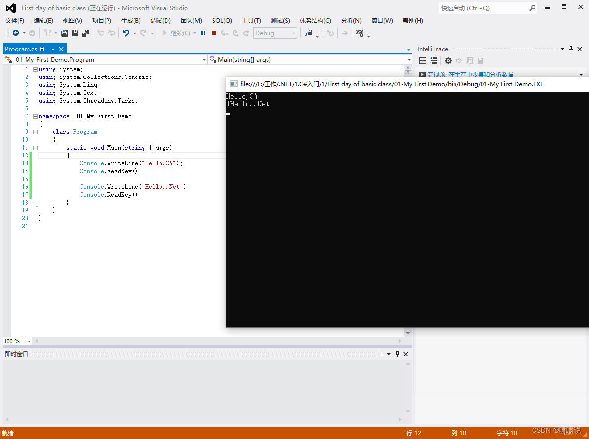Click the Step Into debug icon
Image resolution: width=589 pixels, height=439 pixels.
click(x=225, y=33)
